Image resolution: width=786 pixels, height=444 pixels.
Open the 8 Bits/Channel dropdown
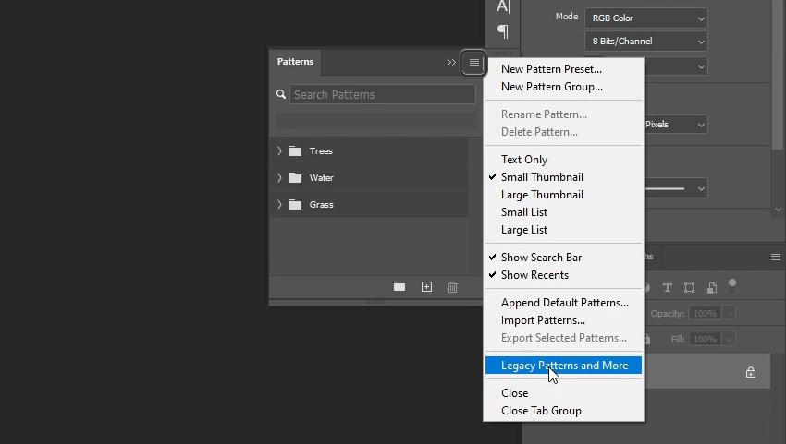coord(645,42)
